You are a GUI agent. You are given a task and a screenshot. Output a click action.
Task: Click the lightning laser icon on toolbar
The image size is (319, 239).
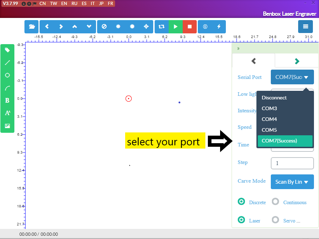[x=219, y=27]
